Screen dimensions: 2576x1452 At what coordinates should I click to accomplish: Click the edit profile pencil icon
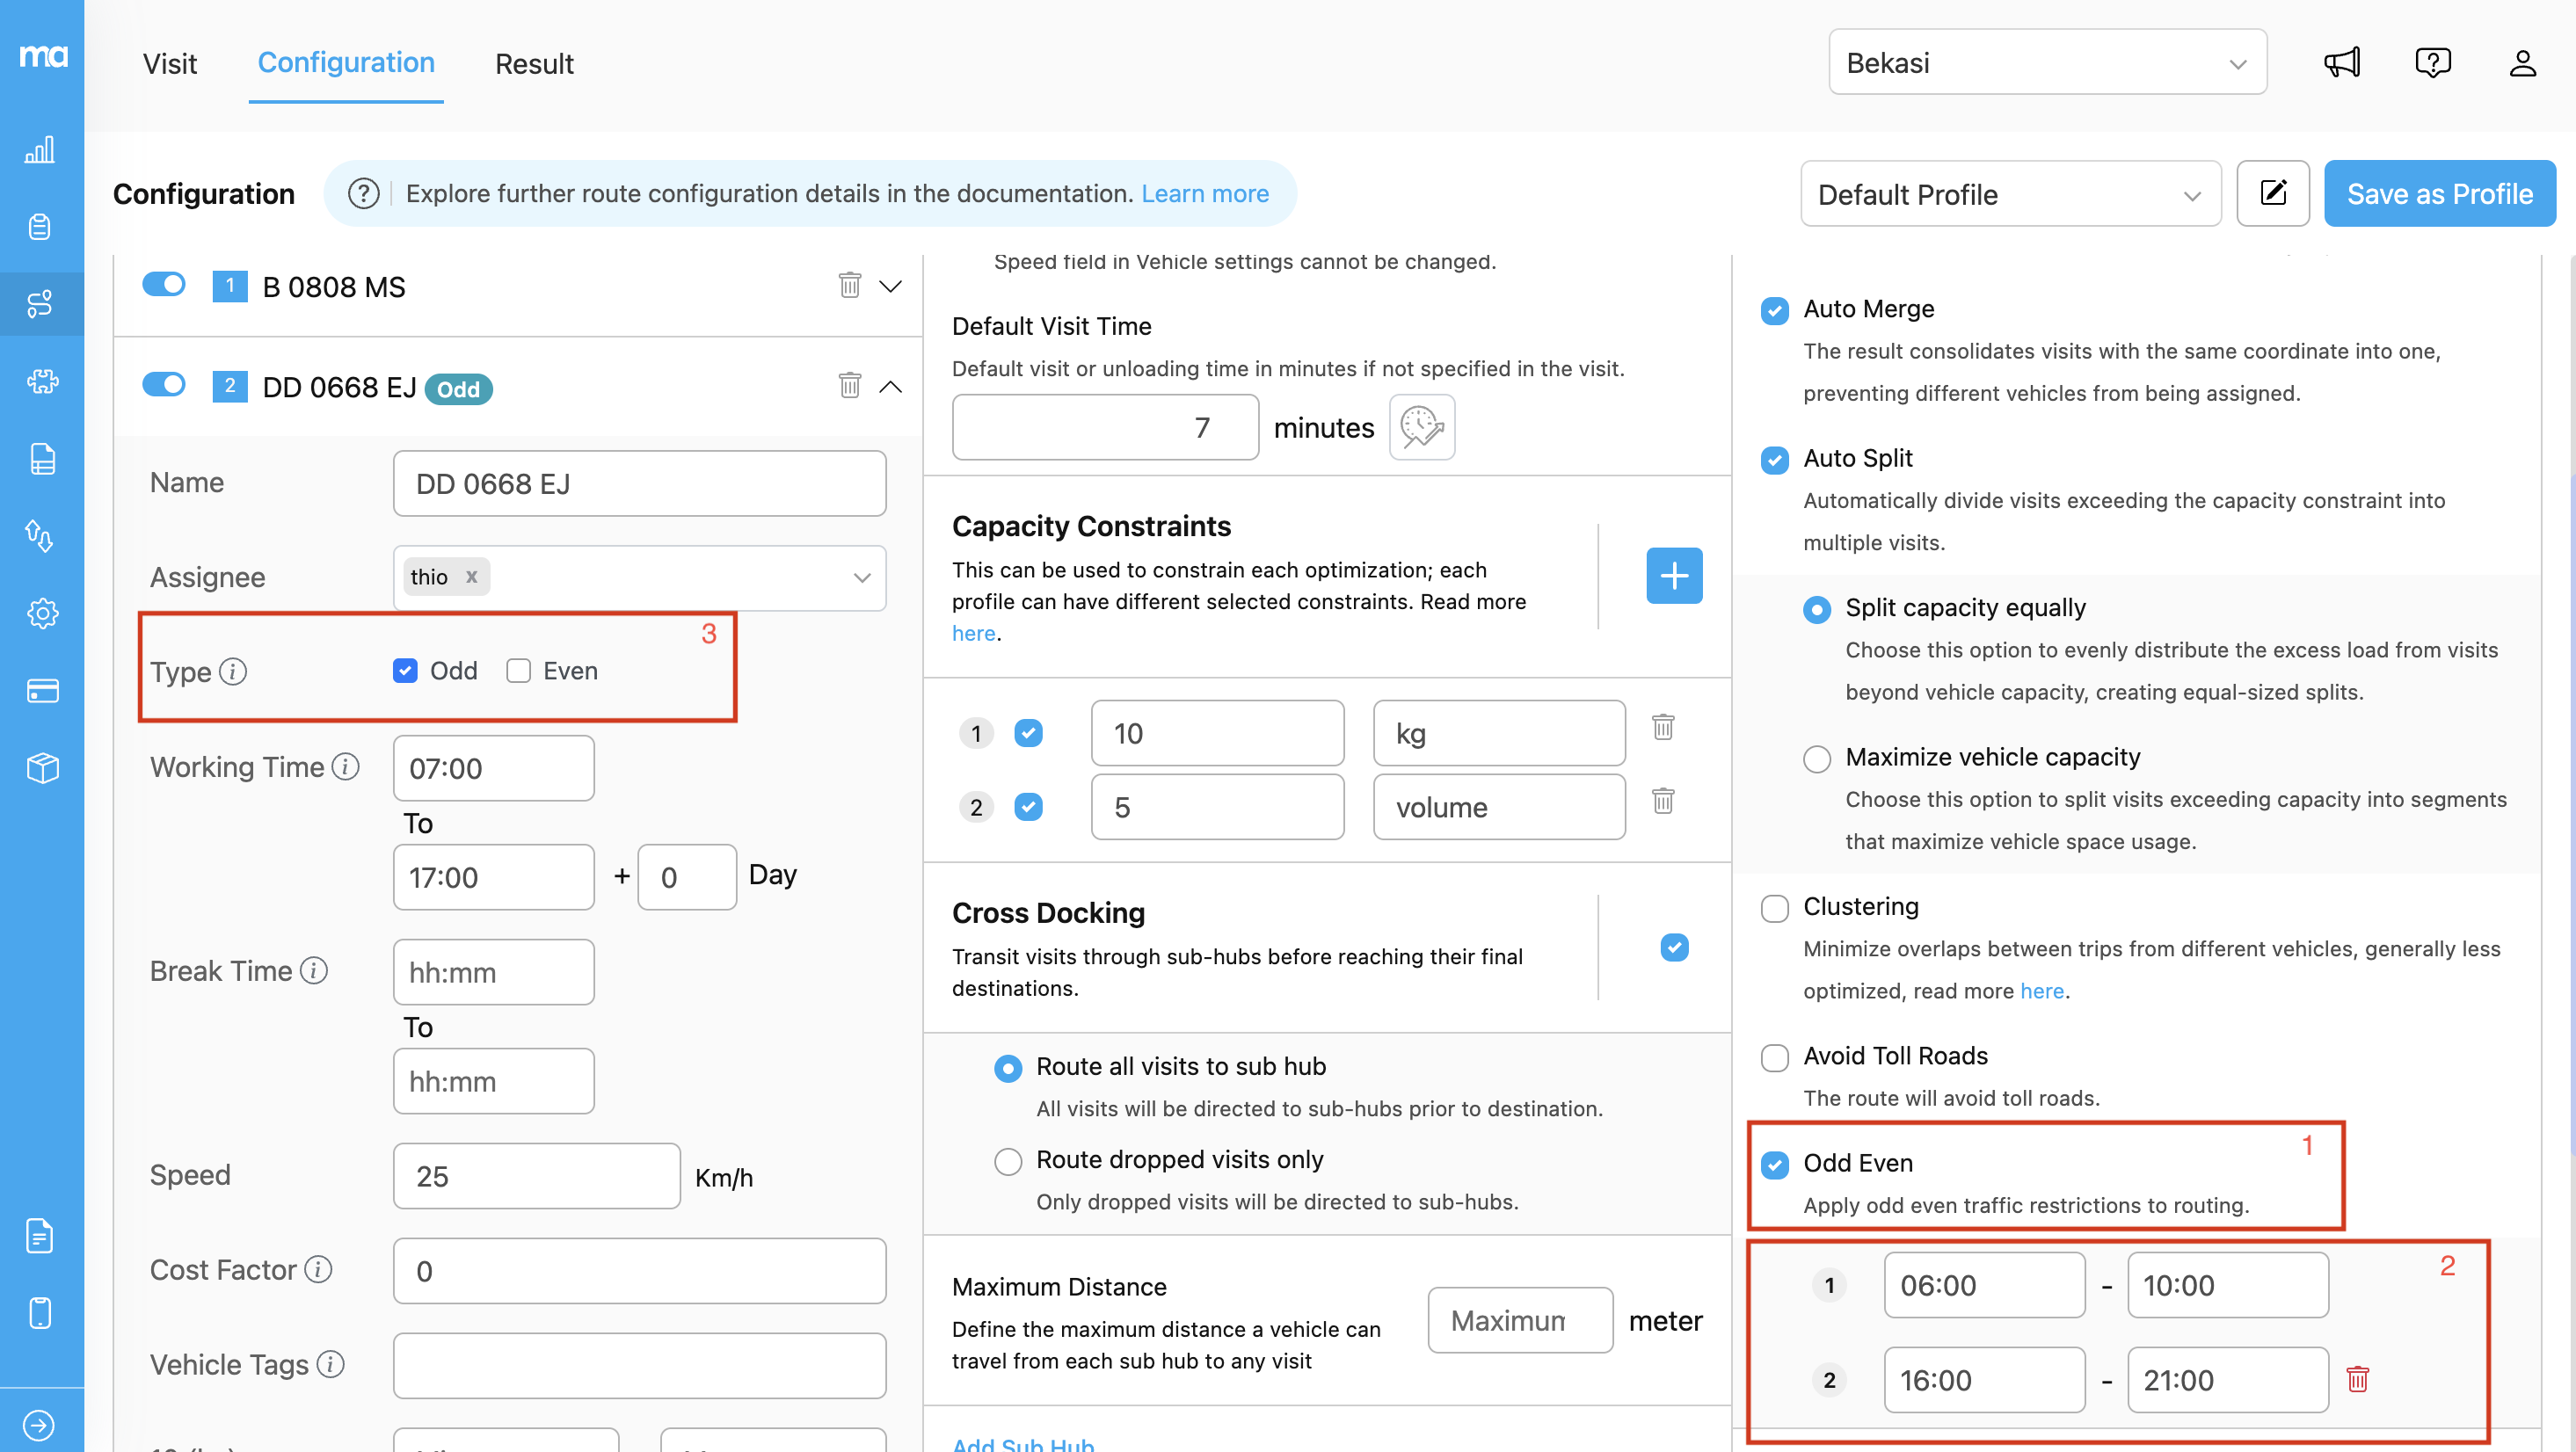(2272, 193)
